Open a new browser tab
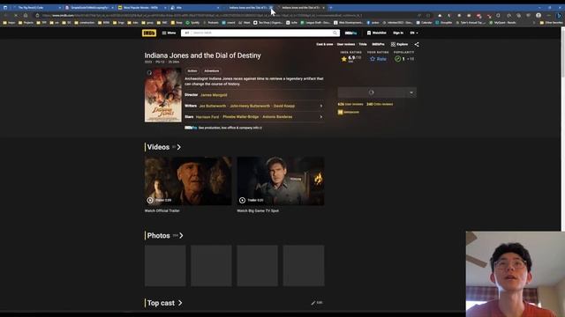This screenshot has height=317, width=565. coord(331,8)
